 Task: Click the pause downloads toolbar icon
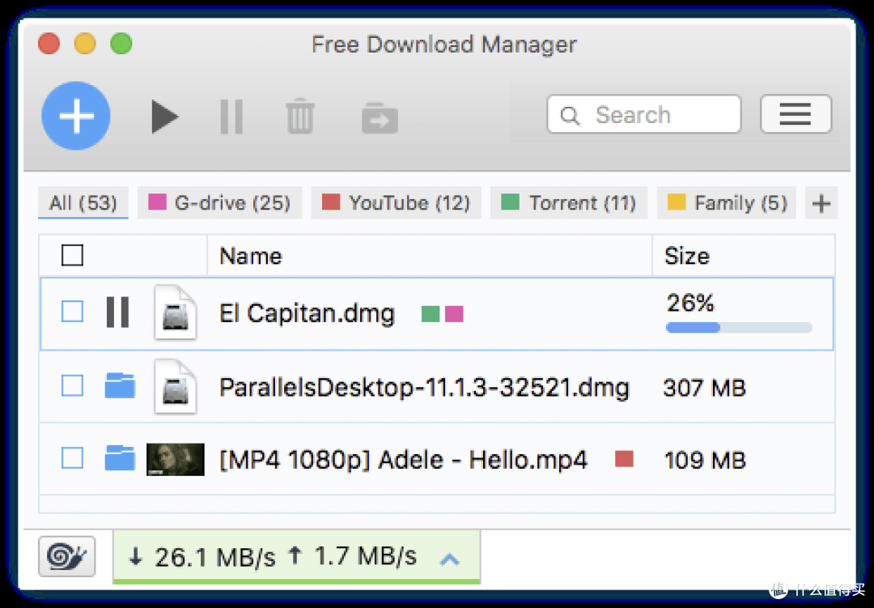[x=231, y=117]
